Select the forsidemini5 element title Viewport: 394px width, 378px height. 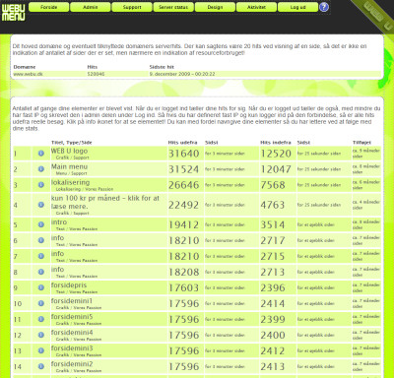coord(72,317)
